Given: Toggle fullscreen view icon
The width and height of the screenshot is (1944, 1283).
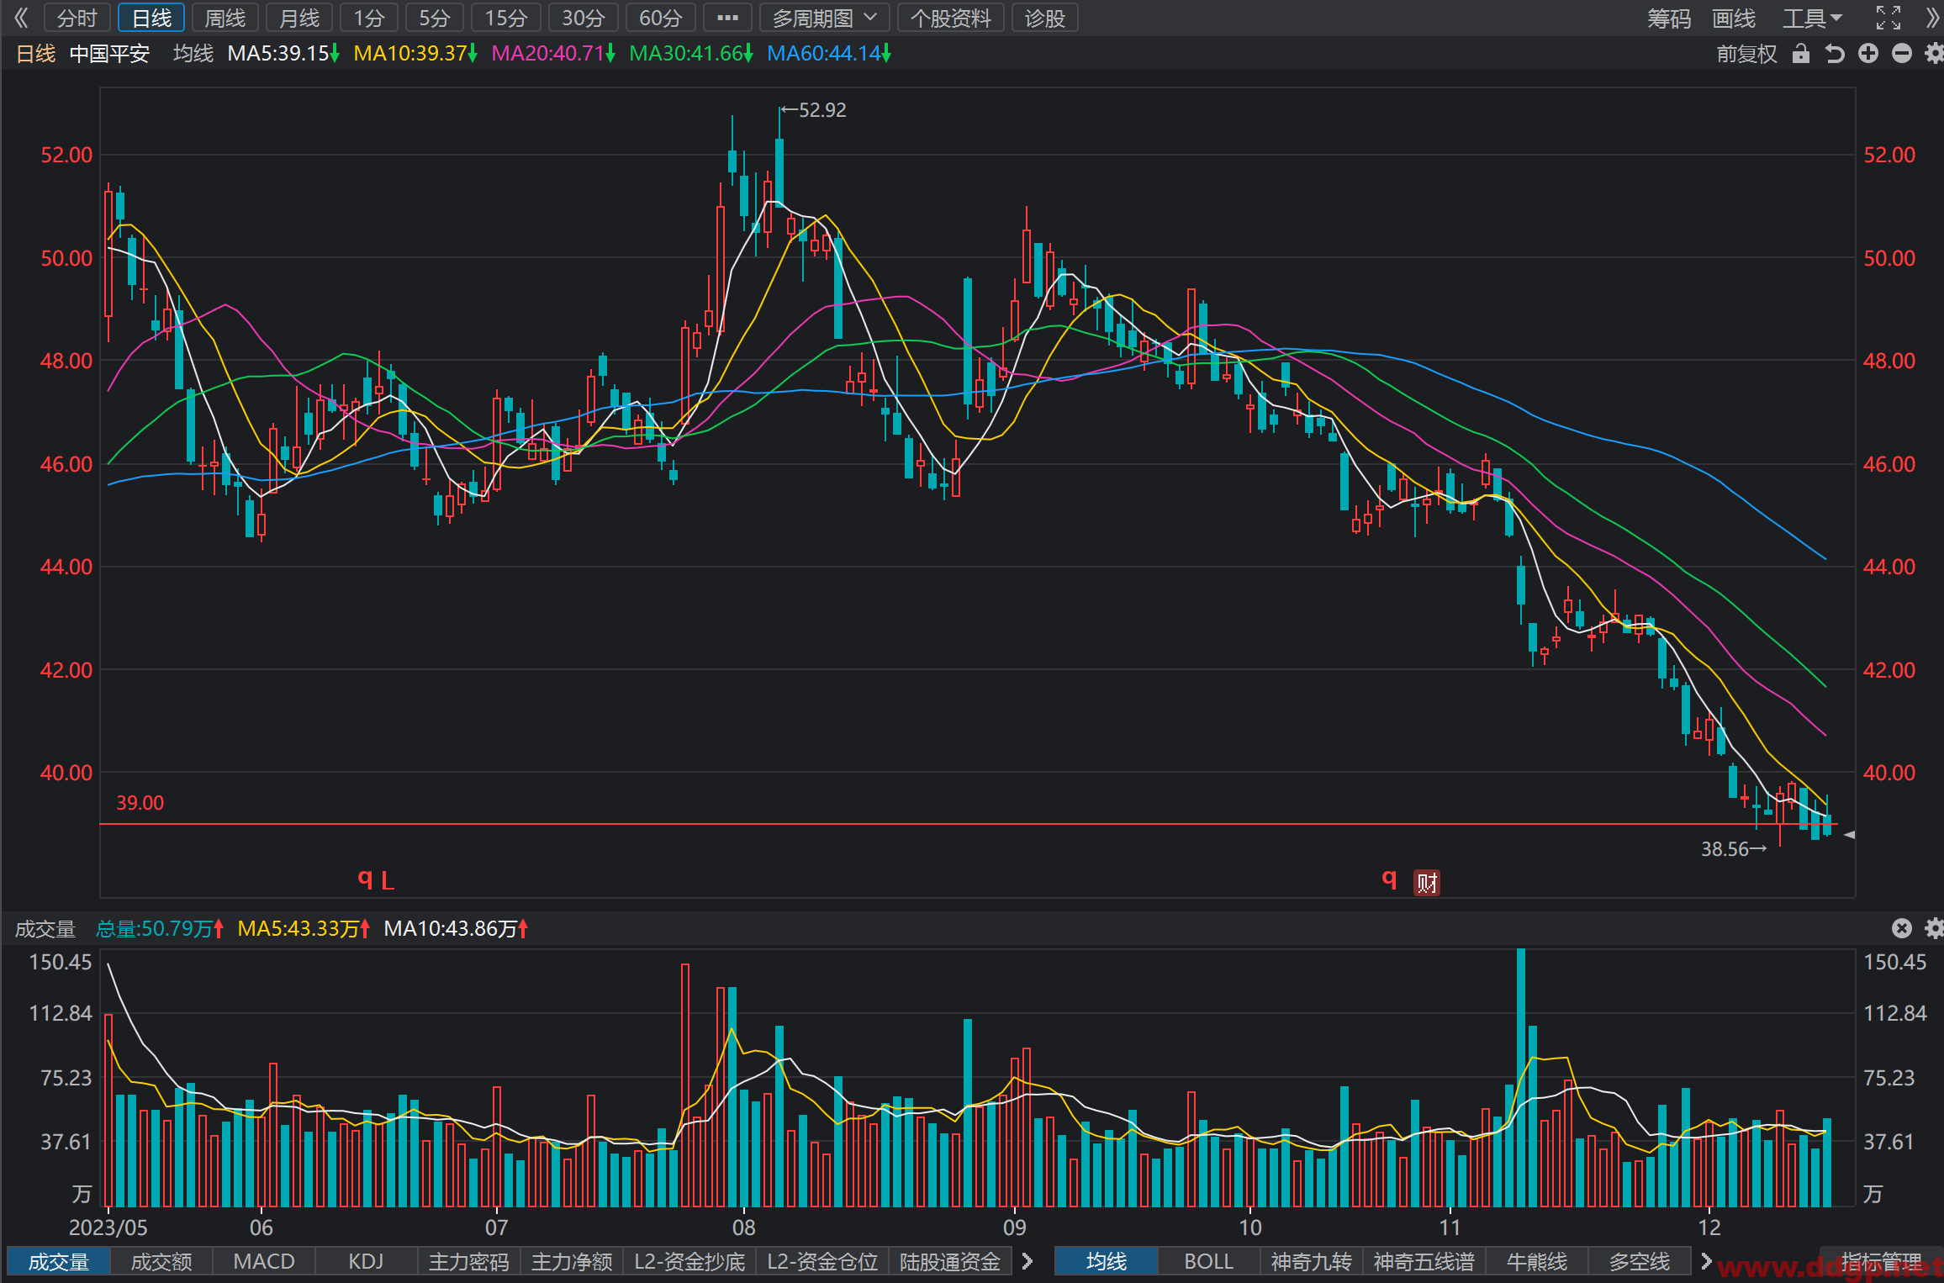Looking at the screenshot, I should pyautogui.click(x=1889, y=18).
